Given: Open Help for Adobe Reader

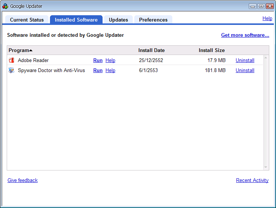Looking at the screenshot, I should click(x=110, y=60).
